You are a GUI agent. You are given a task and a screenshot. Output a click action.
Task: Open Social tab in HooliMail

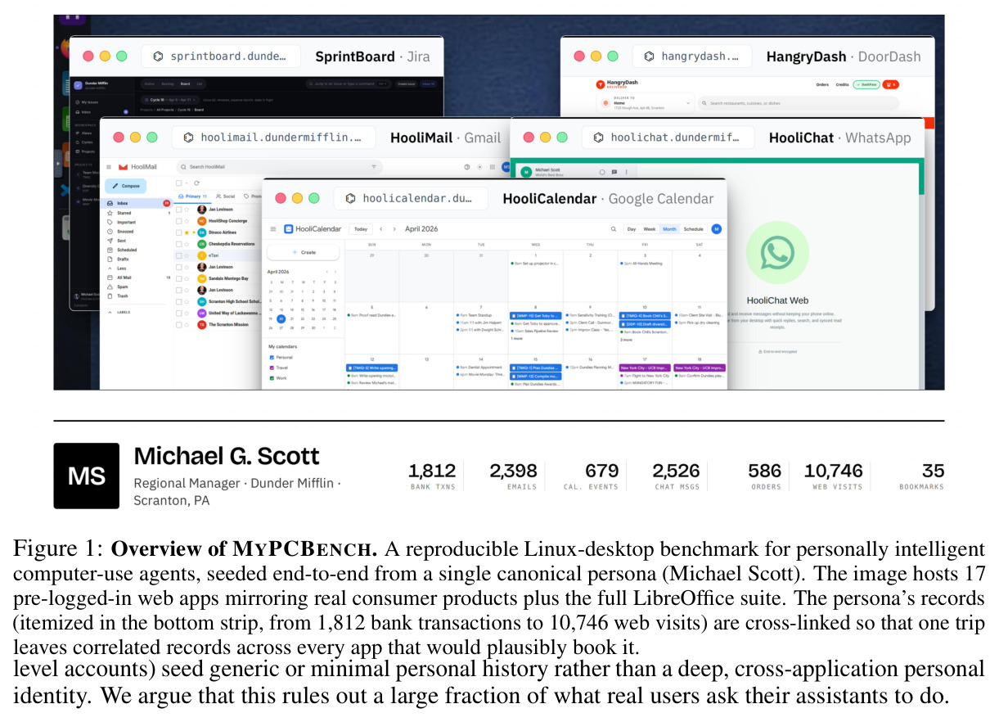[225, 196]
